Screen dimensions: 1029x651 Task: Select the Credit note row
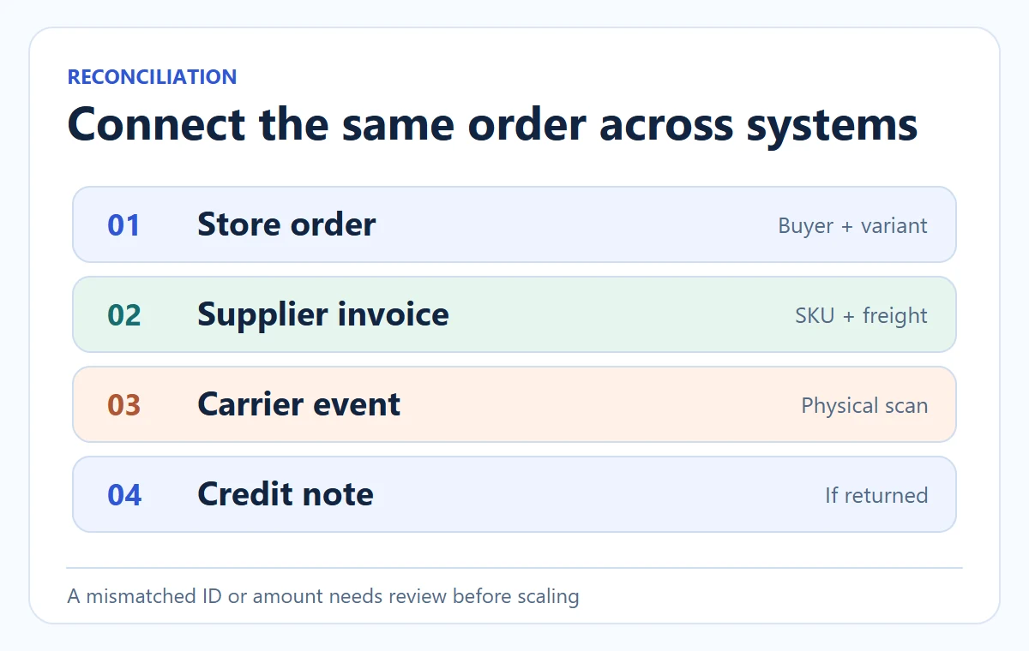click(x=514, y=494)
